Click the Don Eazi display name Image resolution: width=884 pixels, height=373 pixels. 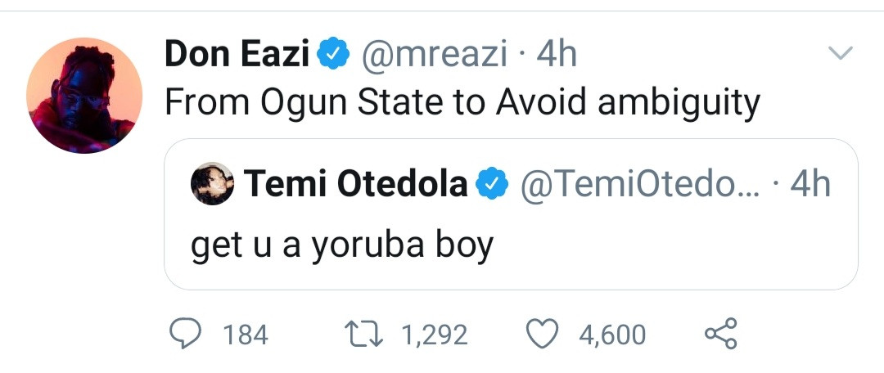[237, 56]
